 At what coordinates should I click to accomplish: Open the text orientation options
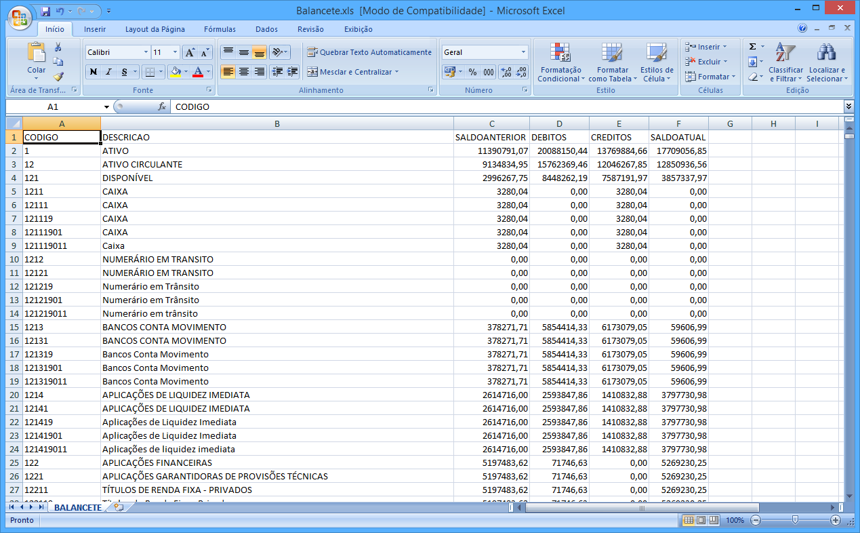click(279, 52)
